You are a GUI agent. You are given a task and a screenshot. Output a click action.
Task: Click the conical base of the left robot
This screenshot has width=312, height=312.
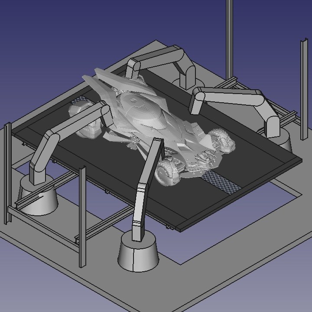tap(39, 201)
